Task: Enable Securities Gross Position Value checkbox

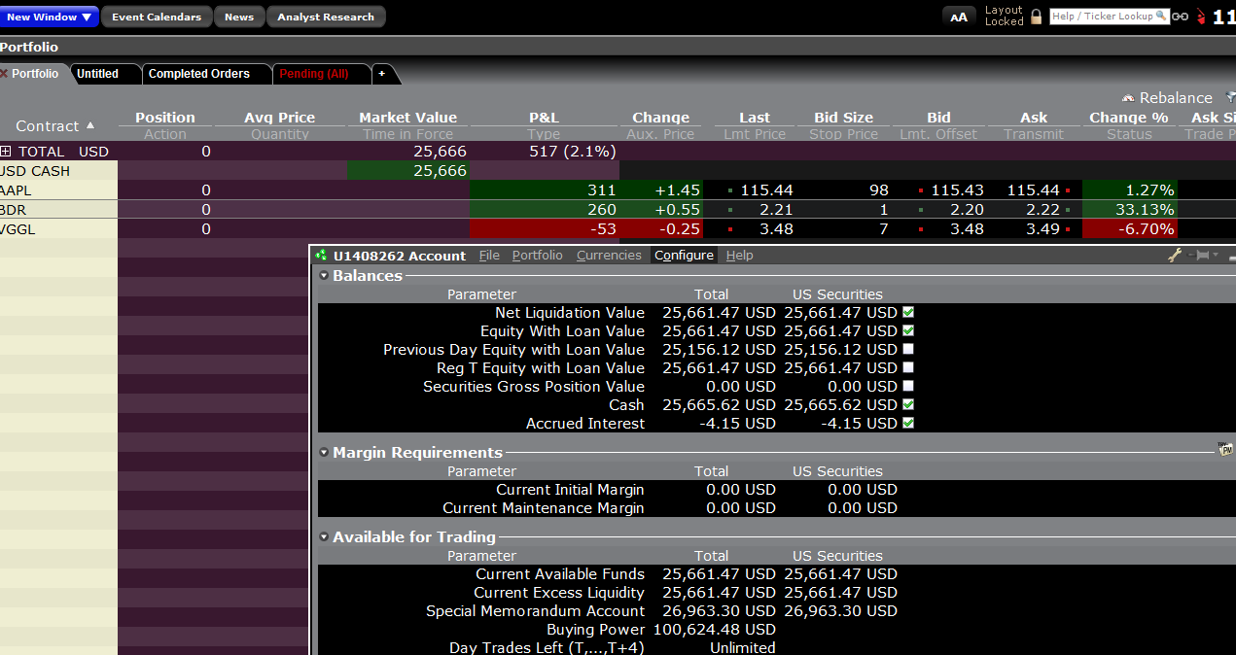Action: (908, 387)
